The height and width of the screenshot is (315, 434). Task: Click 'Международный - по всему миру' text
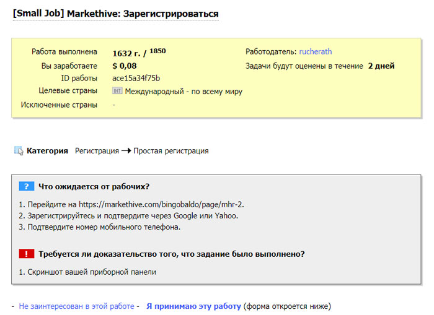184,92
